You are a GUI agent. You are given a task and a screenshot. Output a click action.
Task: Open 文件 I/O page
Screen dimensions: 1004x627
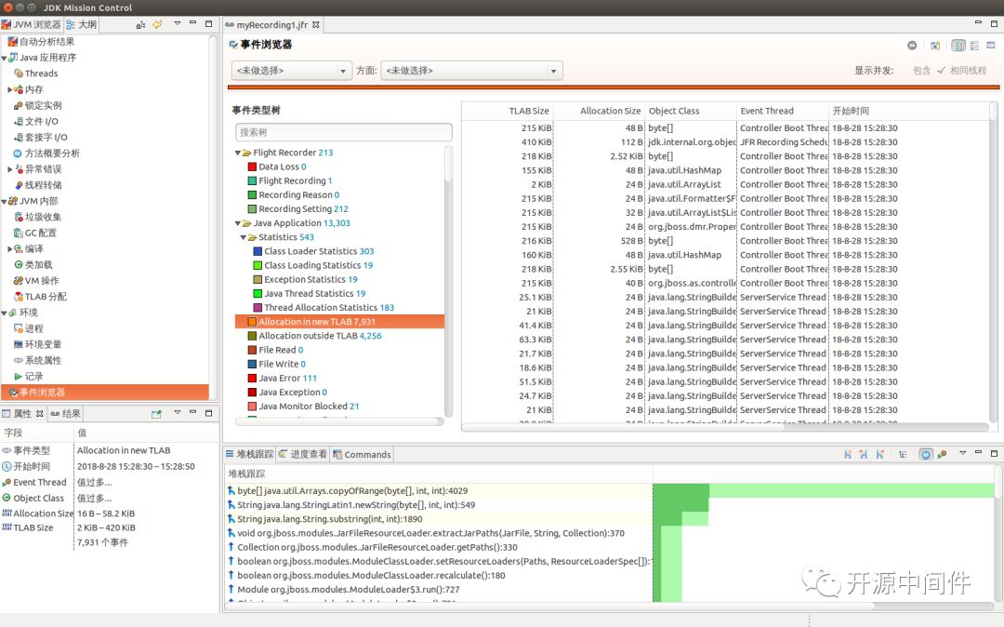tap(41, 121)
